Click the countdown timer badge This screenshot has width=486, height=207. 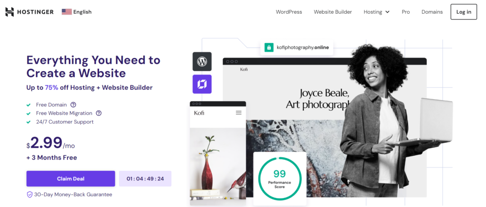145,179
